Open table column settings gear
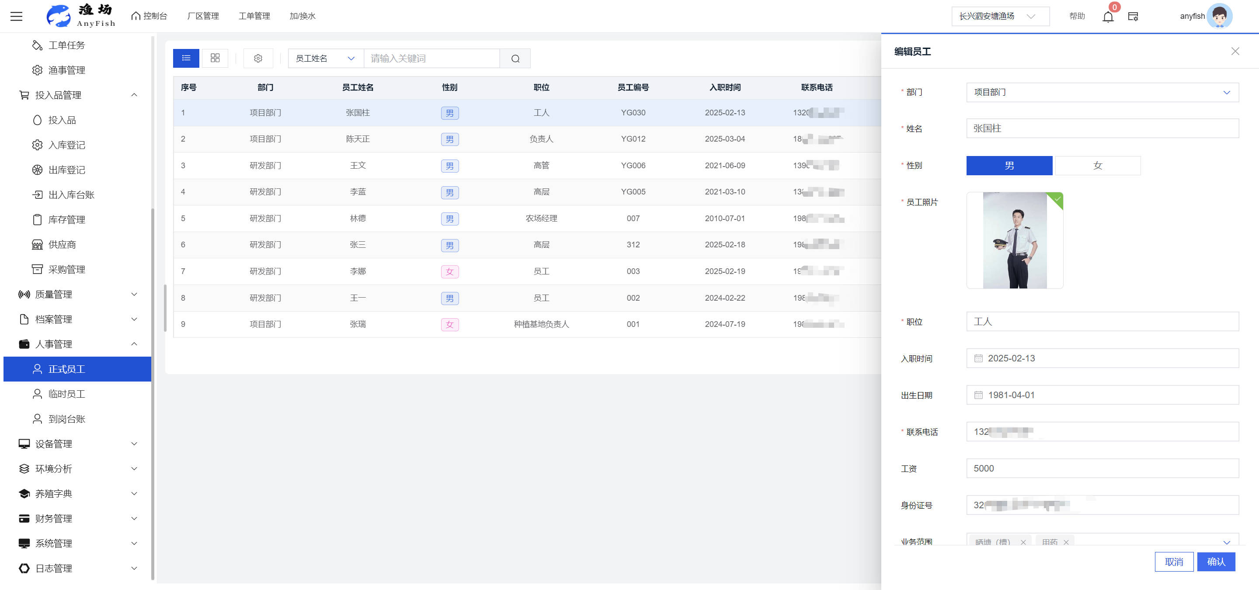The width and height of the screenshot is (1259, 590). (x=258, y=59)
